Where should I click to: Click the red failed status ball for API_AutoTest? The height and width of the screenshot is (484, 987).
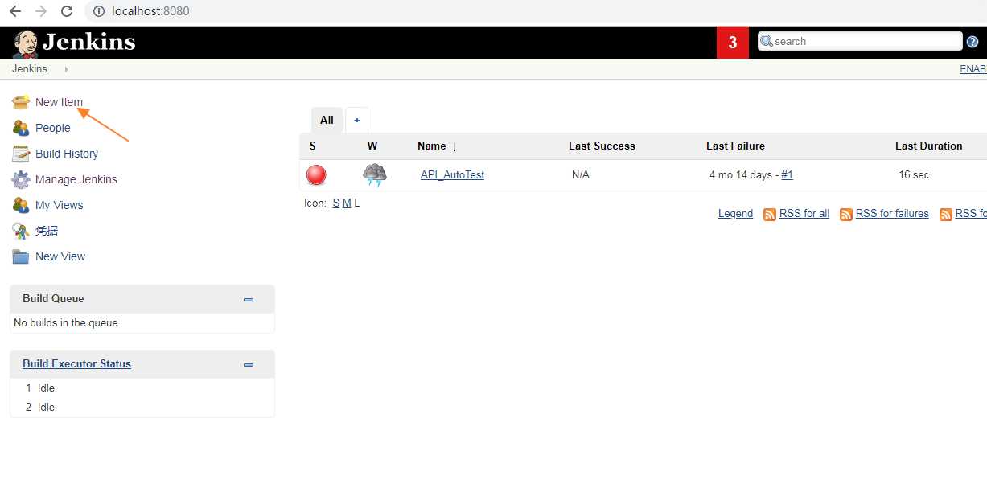coord(316,174)
